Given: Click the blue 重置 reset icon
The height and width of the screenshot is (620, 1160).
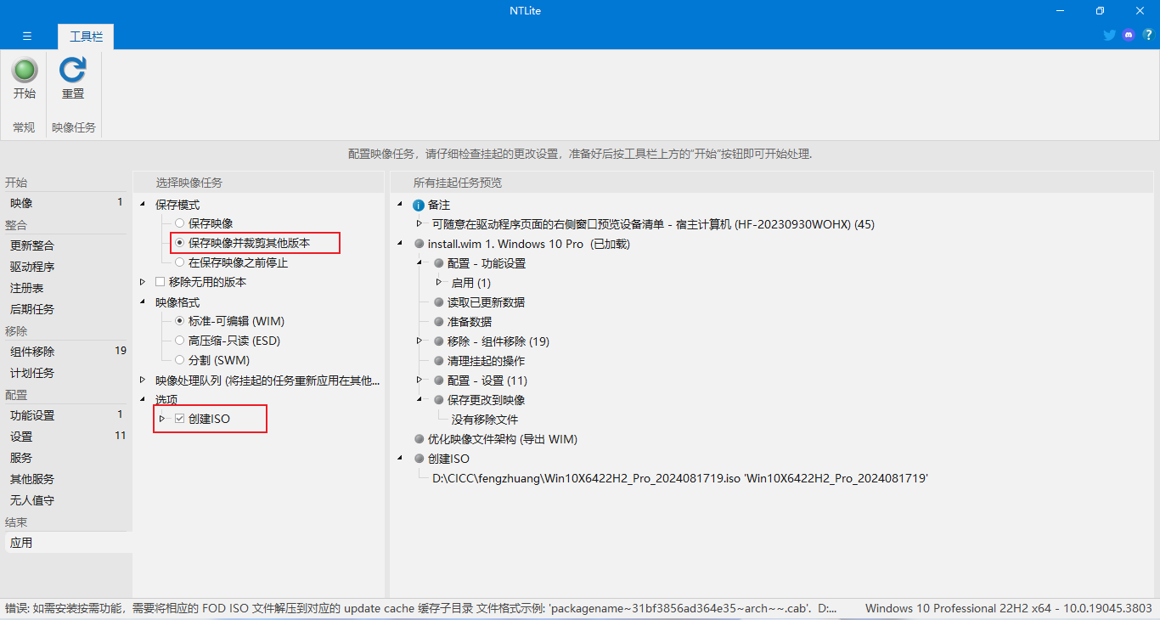Looking at the screenshot, I should (73, 70).
